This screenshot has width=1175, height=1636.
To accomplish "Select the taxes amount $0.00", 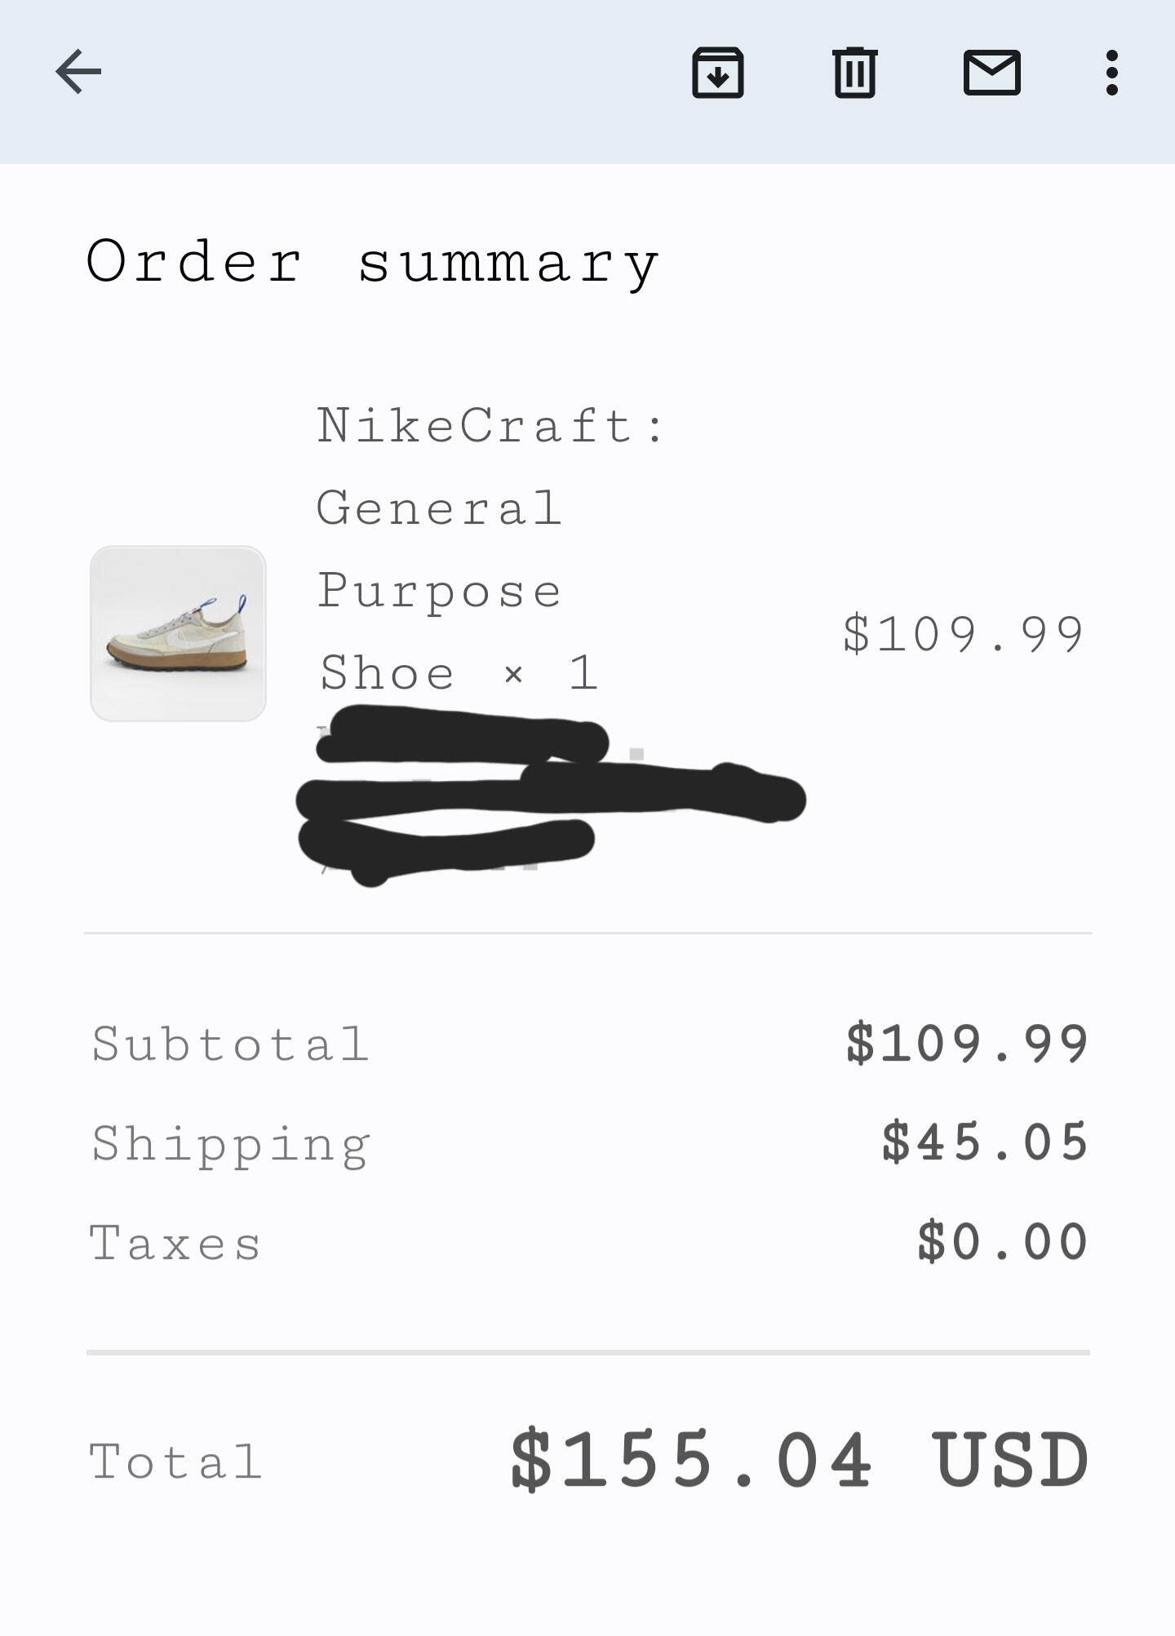I will pos(1003,1242).
